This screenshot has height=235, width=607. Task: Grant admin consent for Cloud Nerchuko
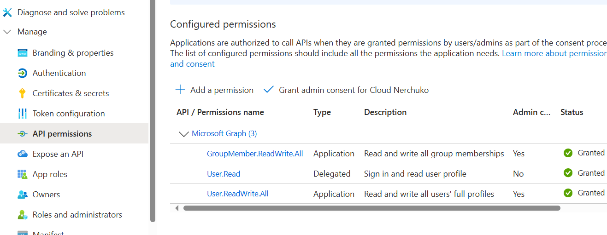[x=347, y=90]
